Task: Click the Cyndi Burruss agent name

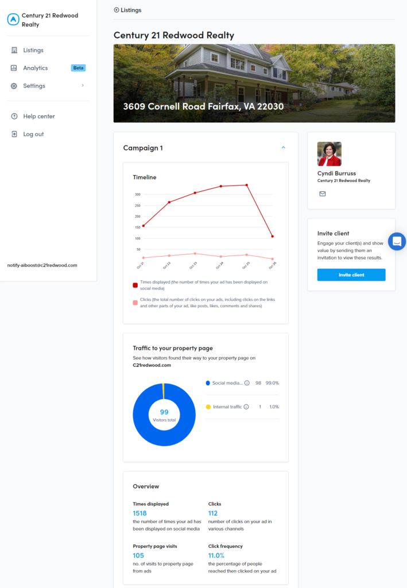Action: coord(336,173)
